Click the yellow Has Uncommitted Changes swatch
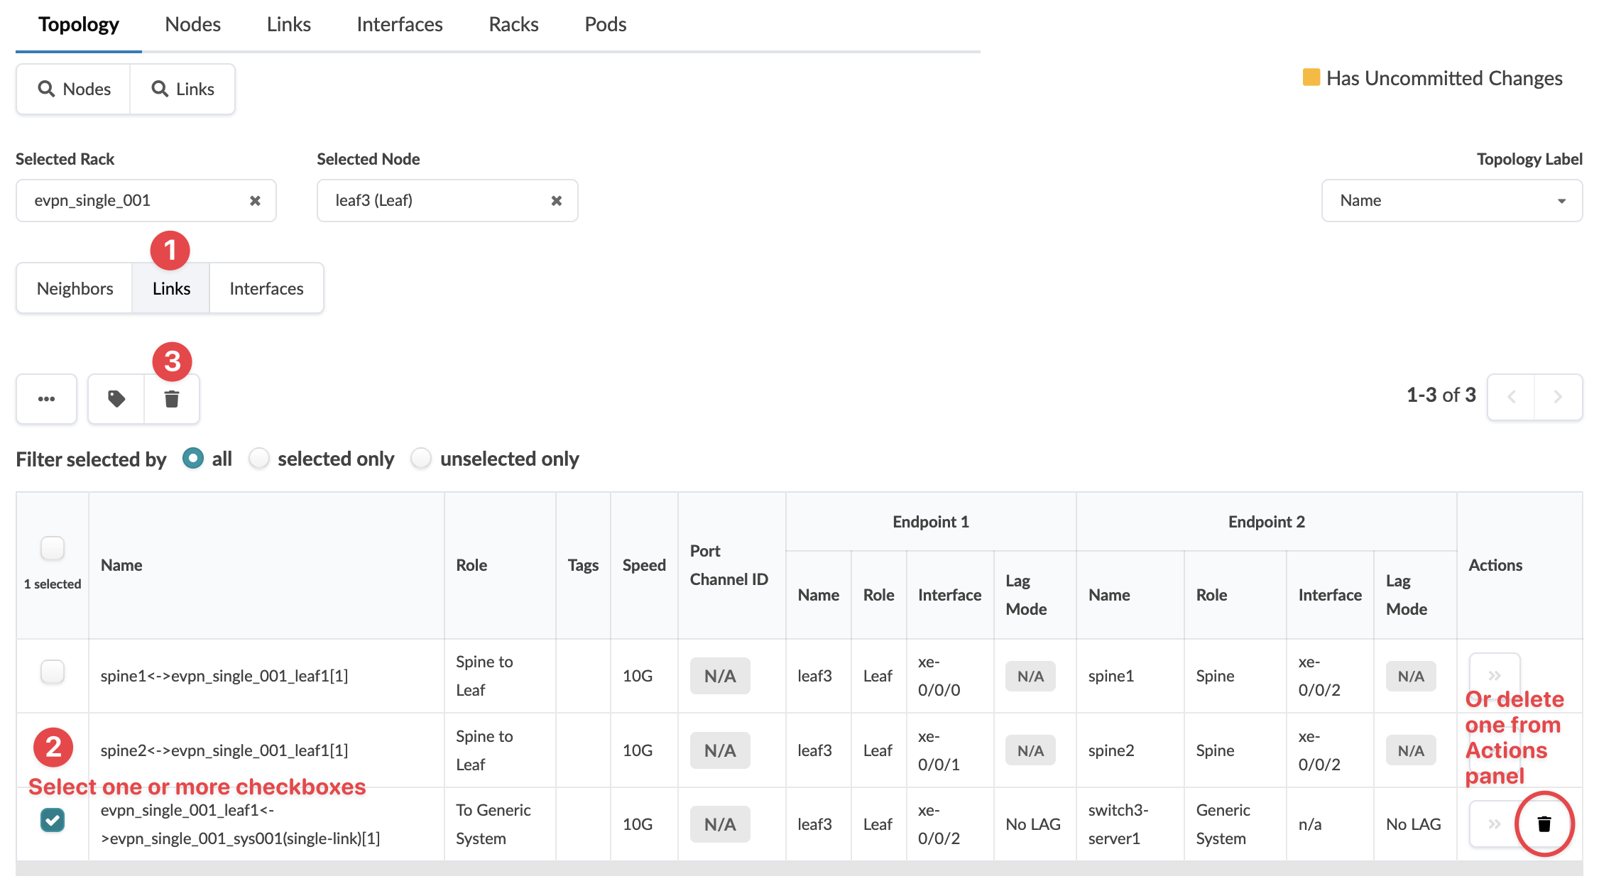Image resolution: width=1599 pixels, height=886 pixels. tap(1311, 77)
